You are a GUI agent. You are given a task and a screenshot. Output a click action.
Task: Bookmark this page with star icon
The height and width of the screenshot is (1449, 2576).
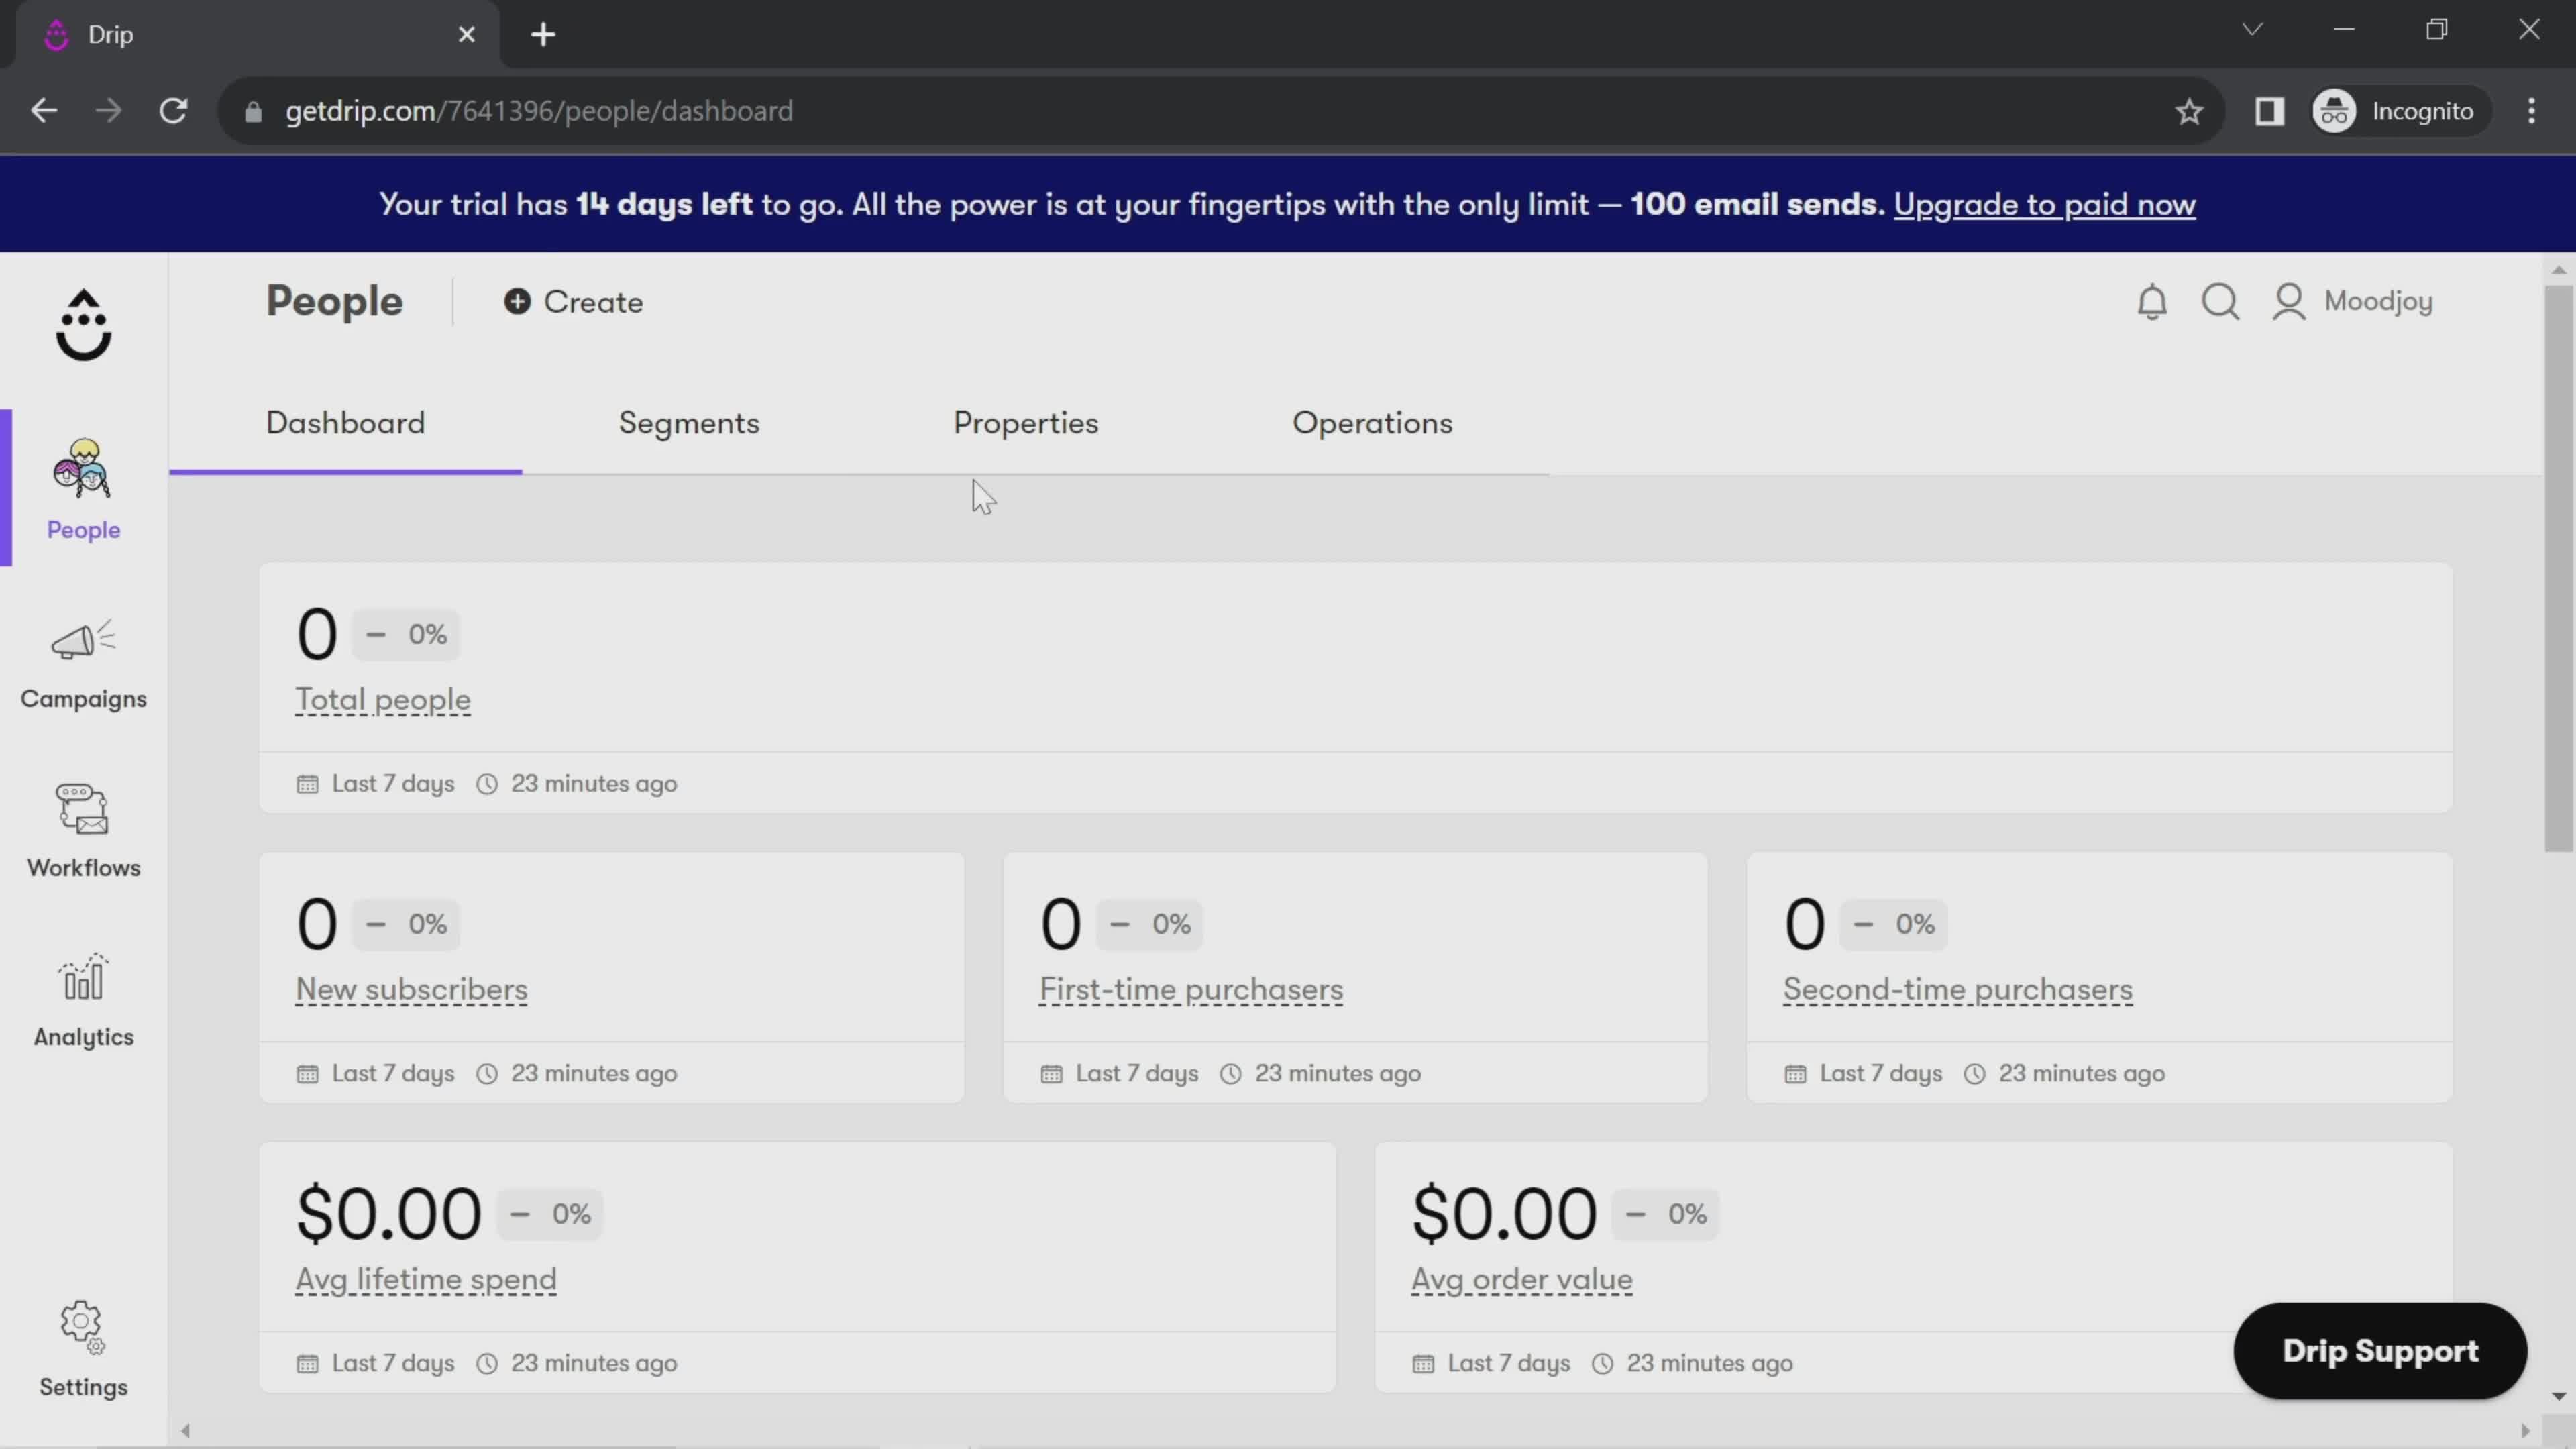(x=2189, y=111)
